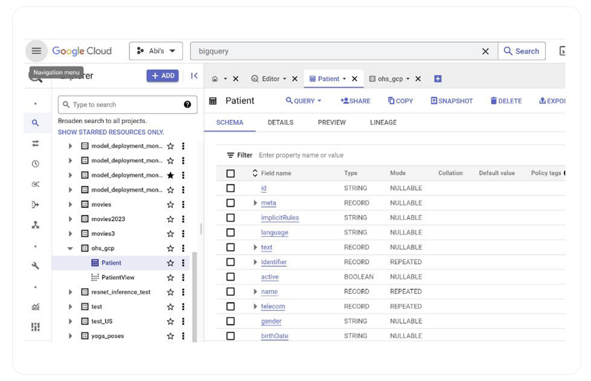The image size is (591, 381).
Task: Expand the meta record field
Action: [x=255, y=203]
